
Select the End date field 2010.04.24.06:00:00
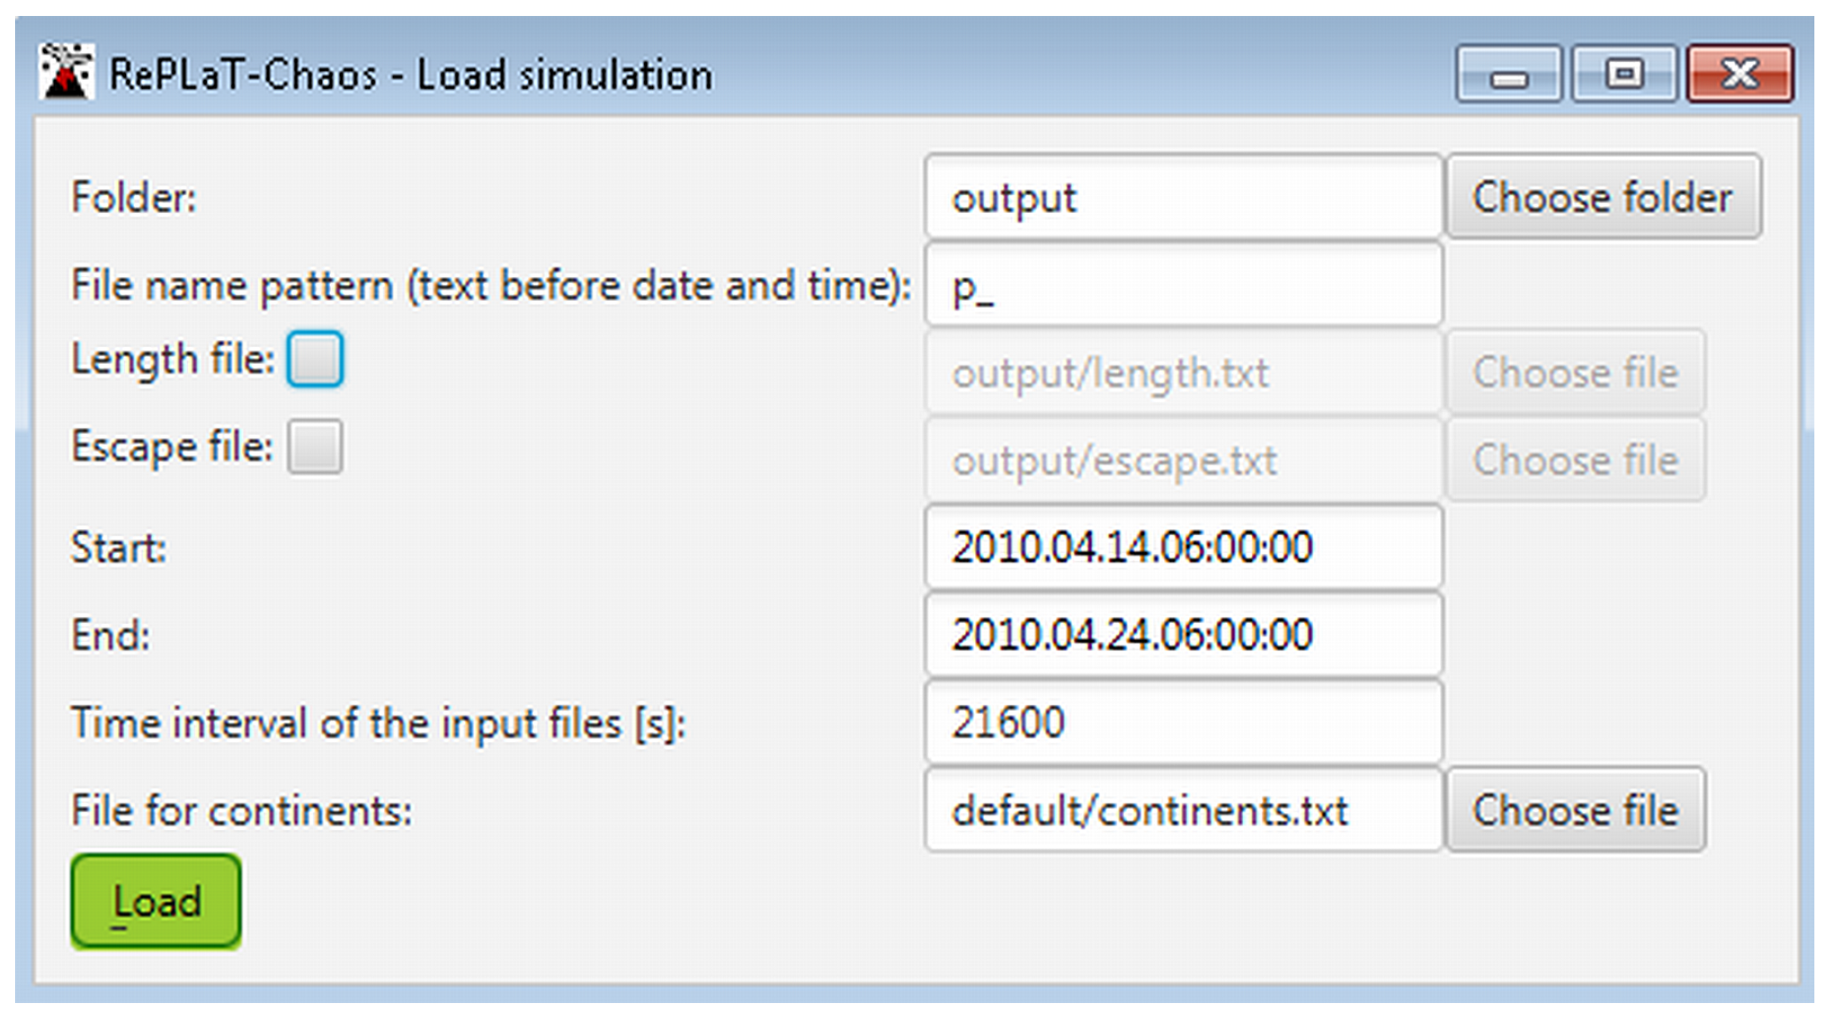[x=1184, y=635]
